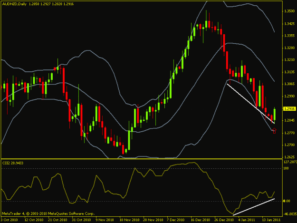Click price level 1.3280 on axis
The image size is (297, 223).
point(289,48)
